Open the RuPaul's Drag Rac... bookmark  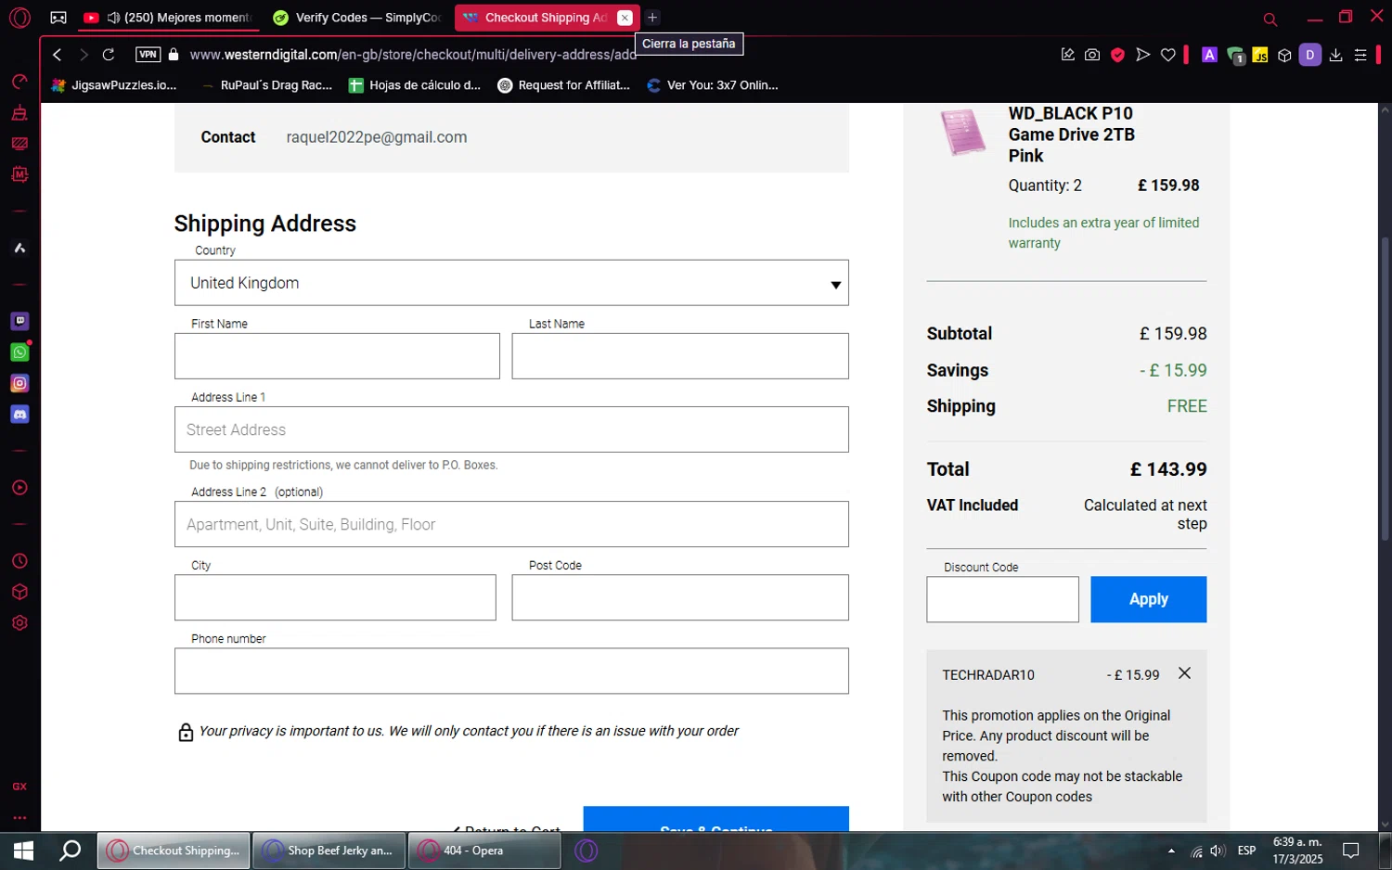[x=265, y=85]
